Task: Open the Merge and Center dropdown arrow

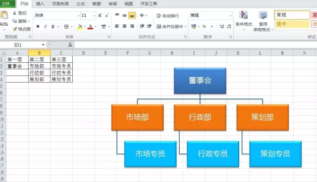Action: (x=185, y=26)
